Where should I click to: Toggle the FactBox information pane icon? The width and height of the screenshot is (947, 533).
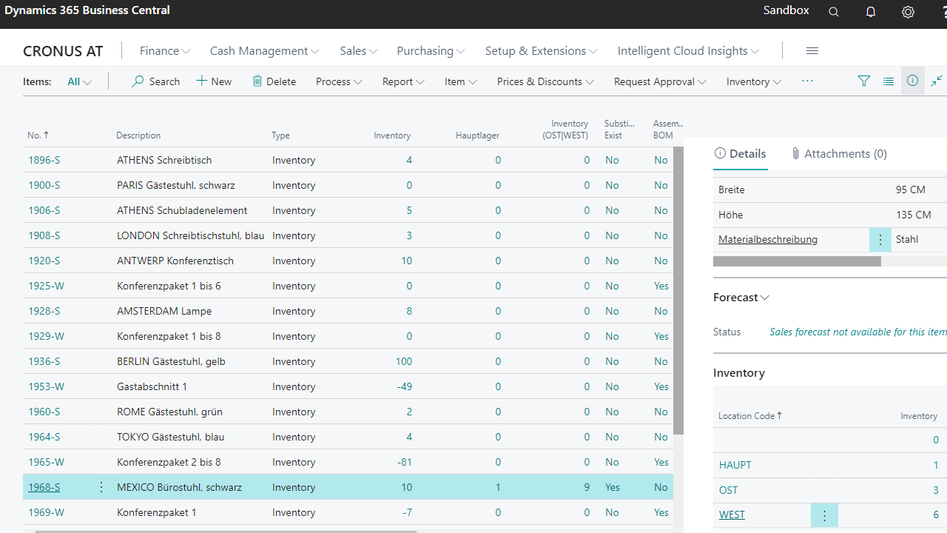[912, 81]
